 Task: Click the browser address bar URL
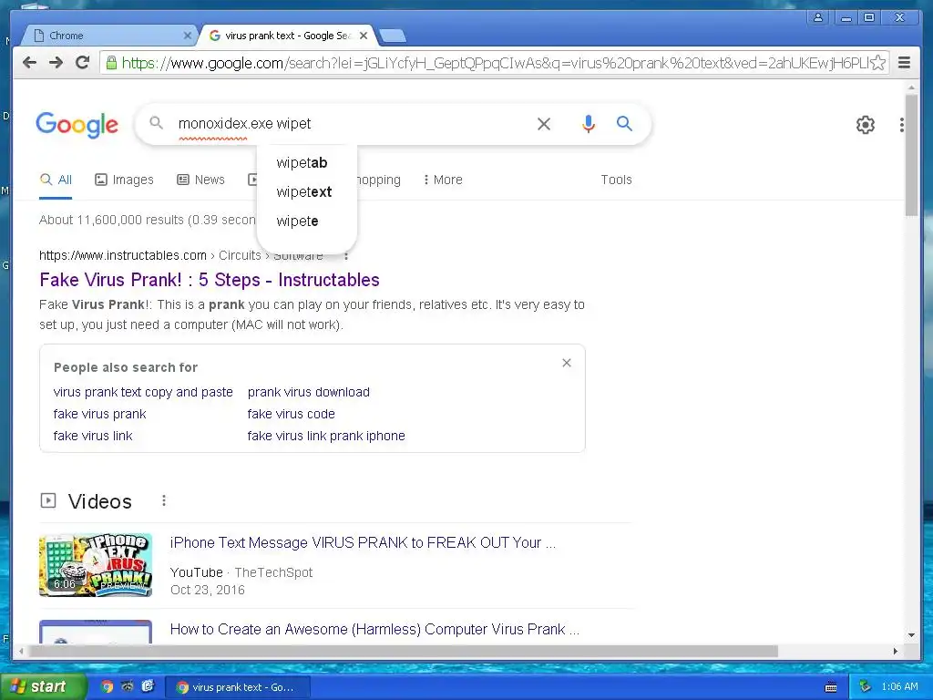click(x=495, y=63)
